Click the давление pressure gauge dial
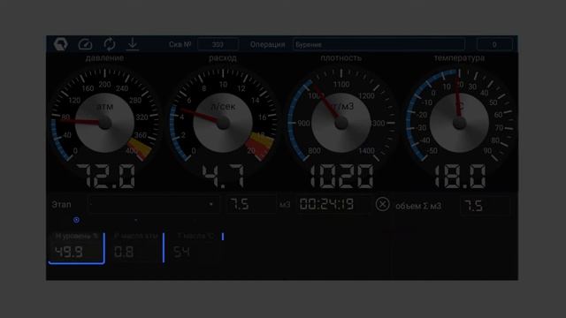This screenshot has width=566, height=318. [x=104, y=123]
